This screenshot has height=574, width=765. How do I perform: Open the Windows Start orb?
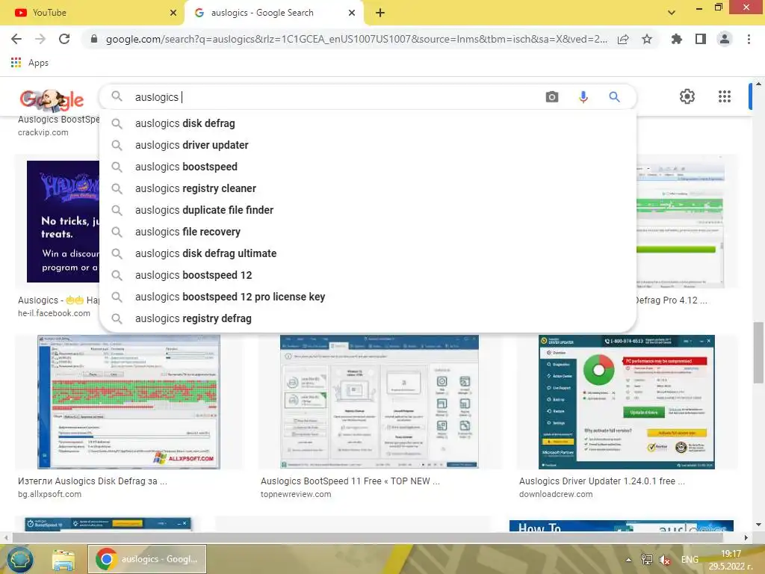click(19, 559)
